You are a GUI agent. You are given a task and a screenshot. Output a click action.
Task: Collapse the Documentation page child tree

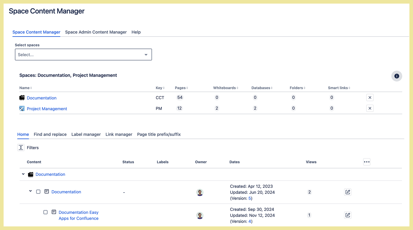[30, 191]
